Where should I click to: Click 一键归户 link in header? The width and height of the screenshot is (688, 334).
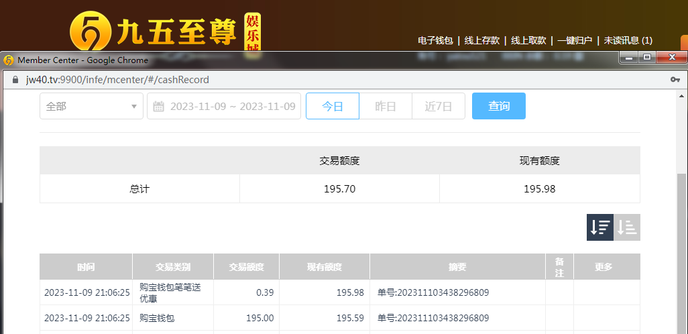pos(575,40)
